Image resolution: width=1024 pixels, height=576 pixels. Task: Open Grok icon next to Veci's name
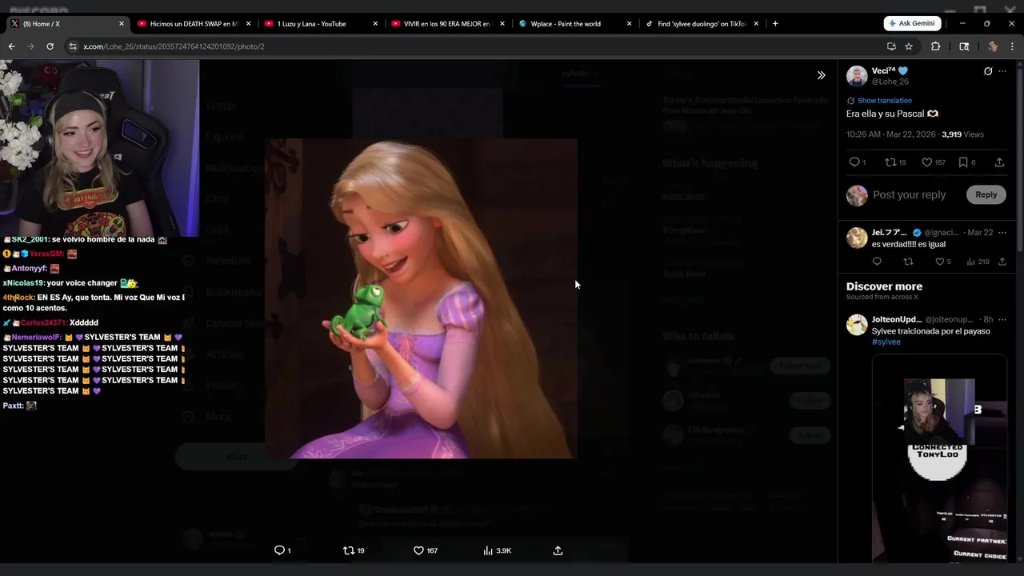click(x=988, y=71)
